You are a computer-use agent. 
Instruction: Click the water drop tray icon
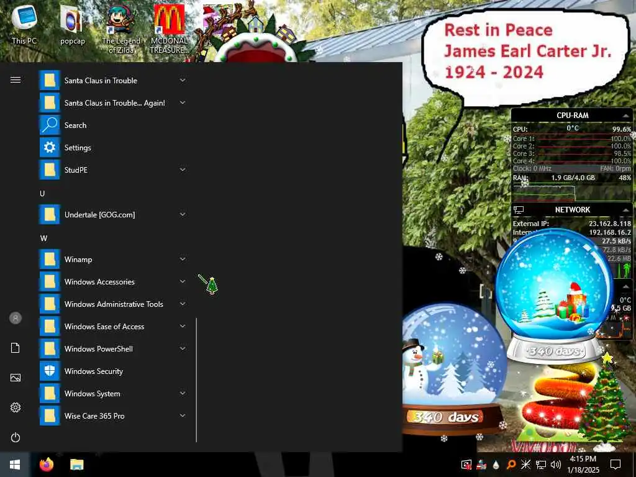(496, 465)
